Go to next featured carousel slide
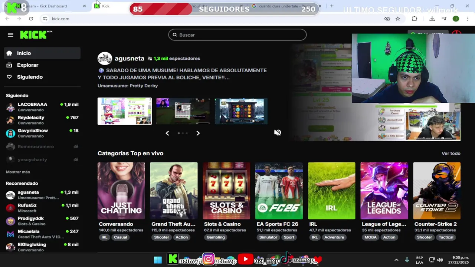 [198, 133]
